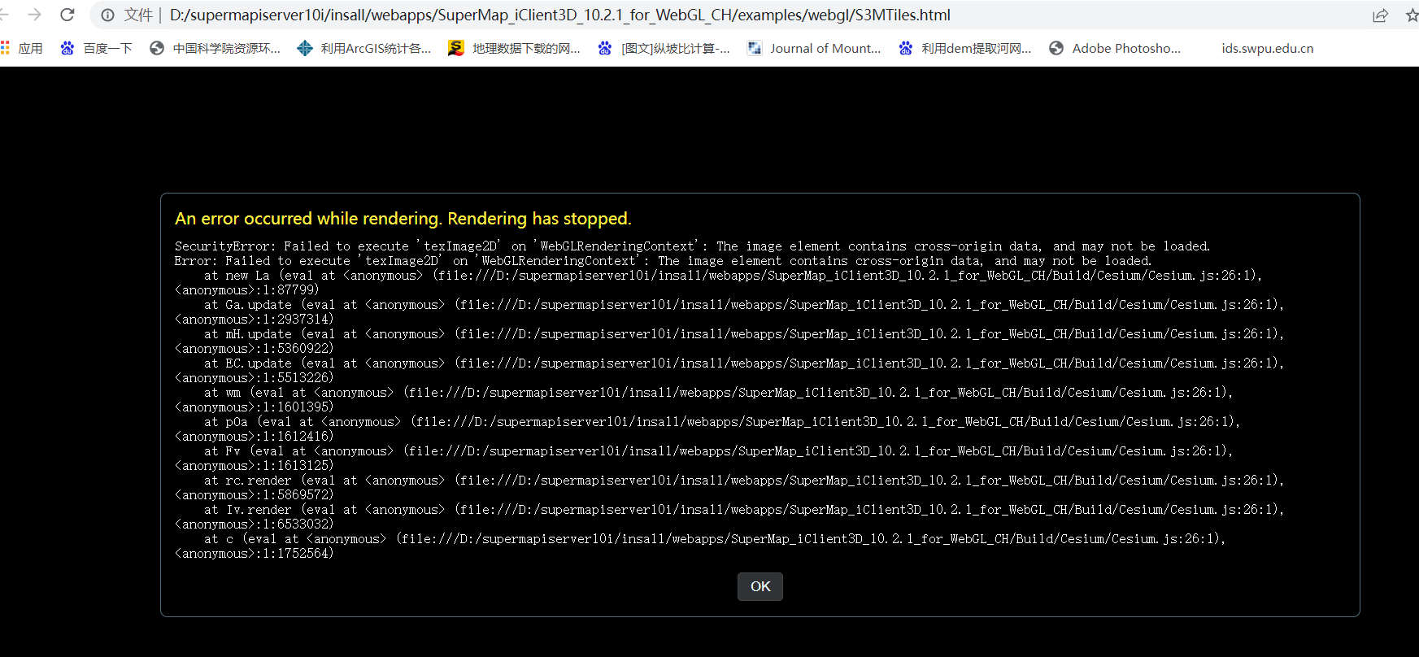Open the 利用ArcGIS统计各 bookmark
Viewport: 1419px width, 657px height.
pyautogui.click(x=364, y=48)
